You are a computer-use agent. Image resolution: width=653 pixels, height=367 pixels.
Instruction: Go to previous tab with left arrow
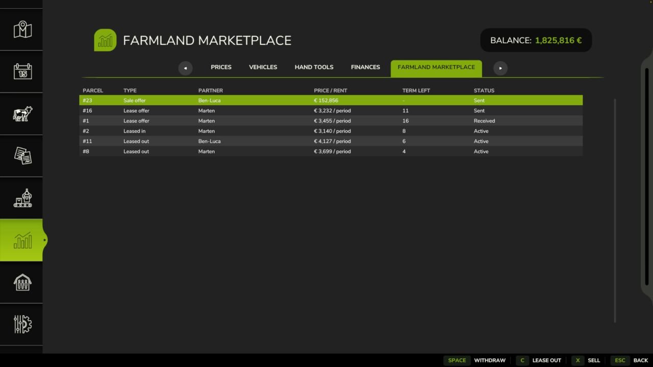(x=185, y=68)
